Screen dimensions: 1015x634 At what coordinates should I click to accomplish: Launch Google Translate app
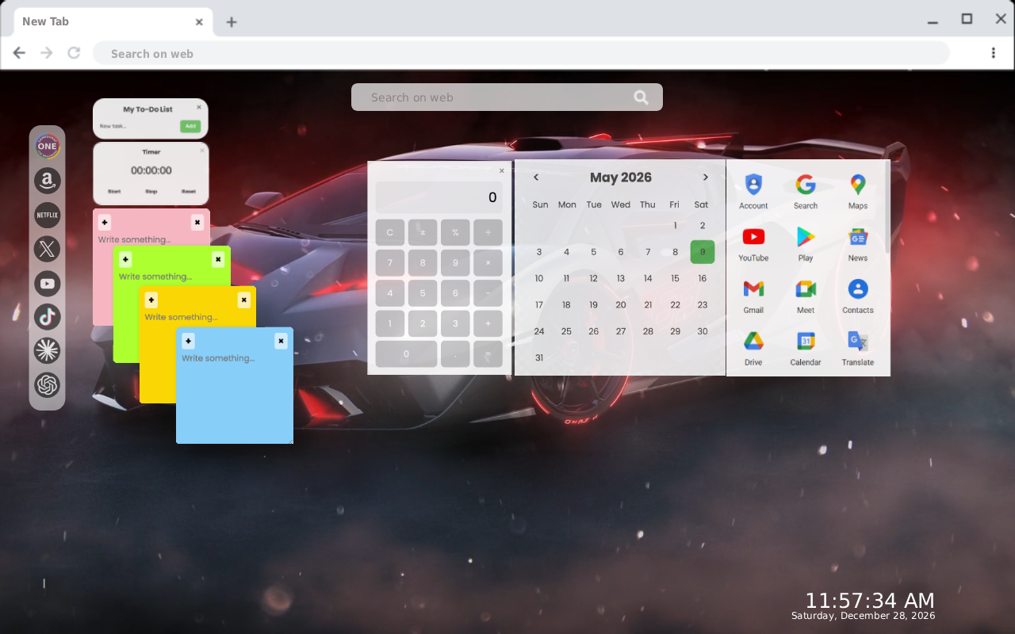(858, 349)
